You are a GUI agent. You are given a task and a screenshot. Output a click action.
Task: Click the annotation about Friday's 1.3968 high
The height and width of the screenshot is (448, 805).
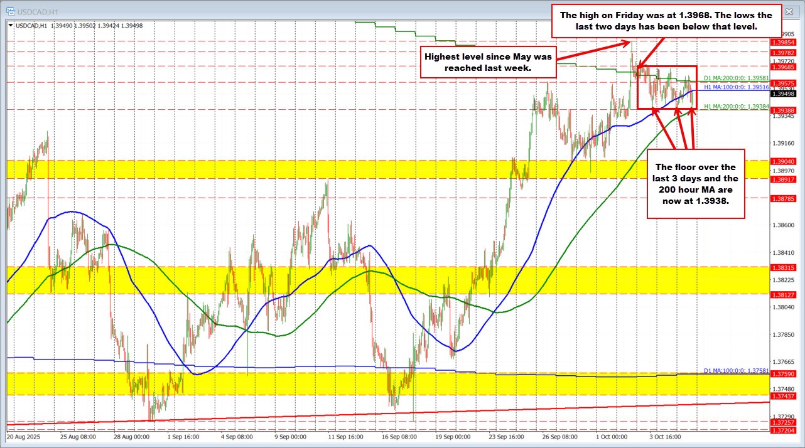click(x=667, y=21)
